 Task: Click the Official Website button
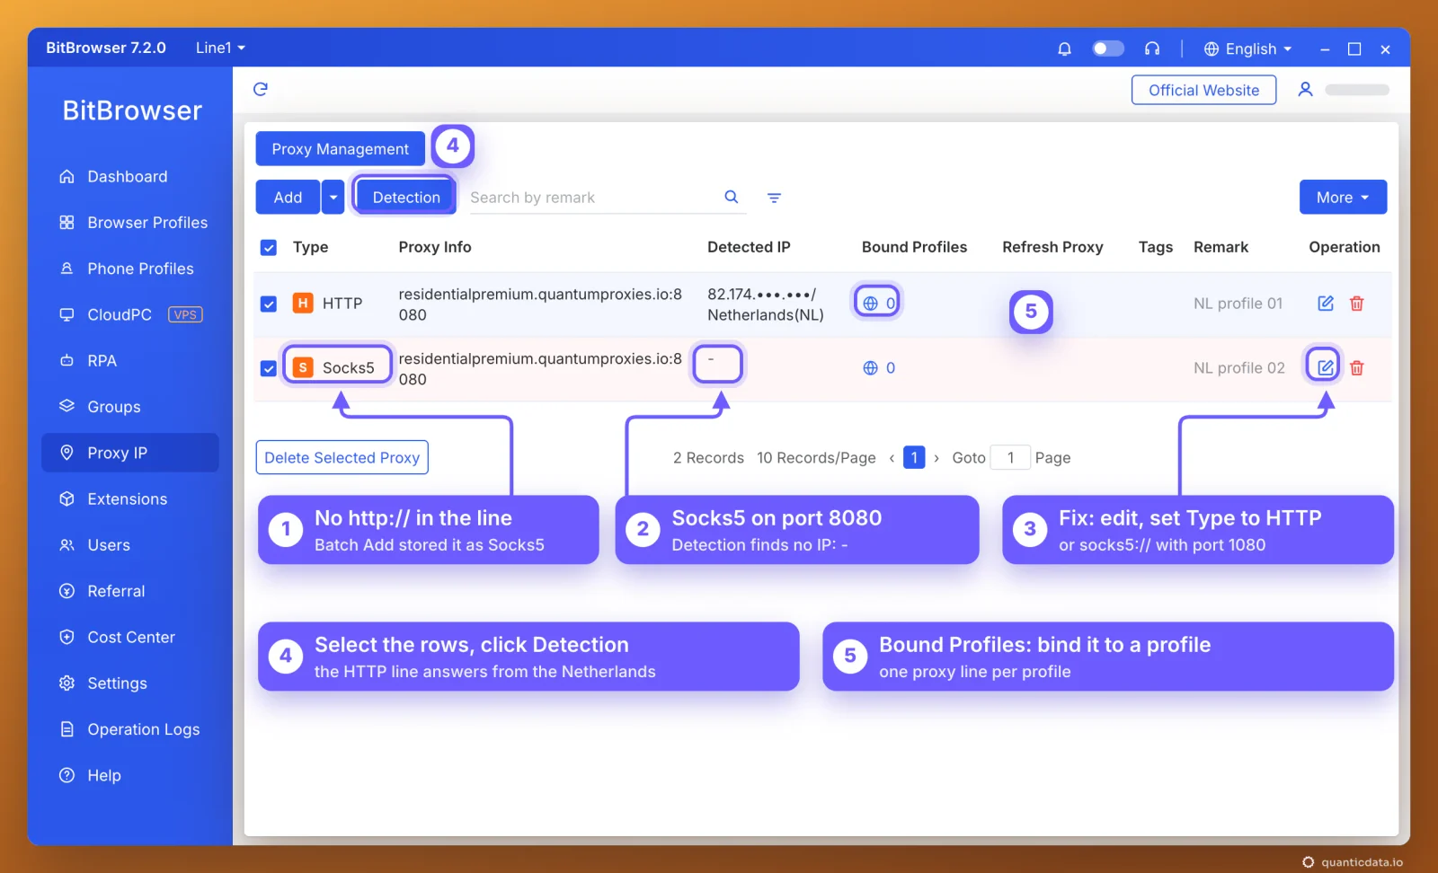click(1203, 90)
